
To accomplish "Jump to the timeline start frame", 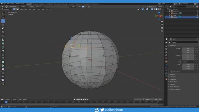I will (77, 100).
